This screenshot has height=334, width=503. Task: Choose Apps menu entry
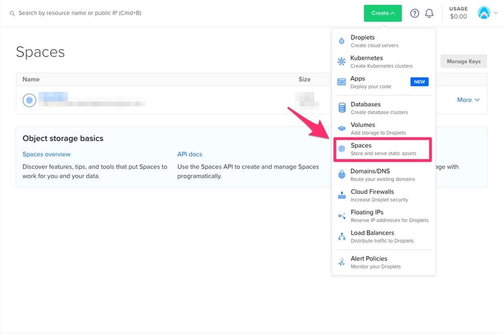[384, 82]
